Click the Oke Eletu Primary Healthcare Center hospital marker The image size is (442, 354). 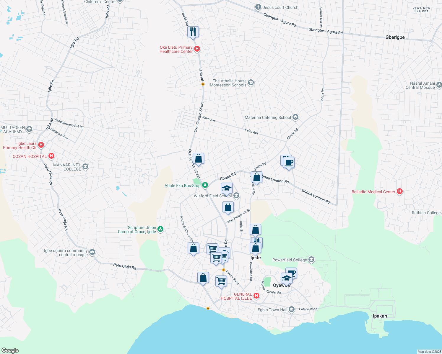click(197, 48)
